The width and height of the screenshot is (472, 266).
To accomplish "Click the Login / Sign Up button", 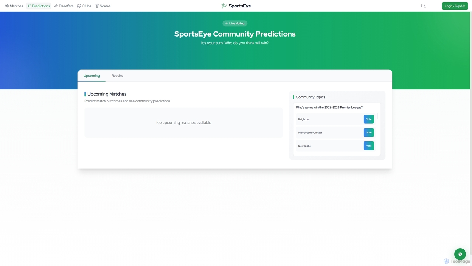I will (455, 6).
